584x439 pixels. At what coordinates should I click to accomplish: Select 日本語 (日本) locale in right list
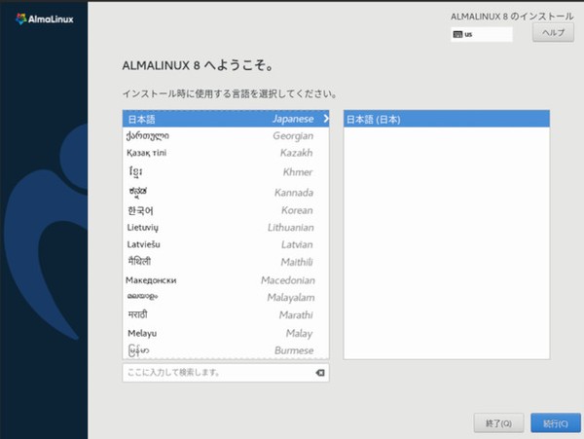446,119
